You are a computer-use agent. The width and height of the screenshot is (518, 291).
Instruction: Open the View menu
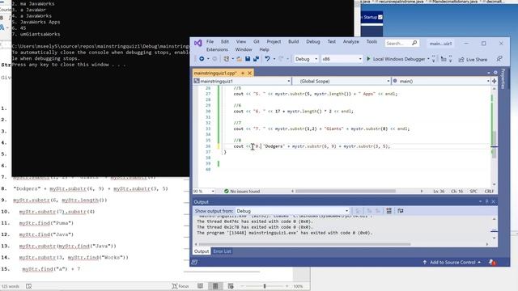point(241,41)
